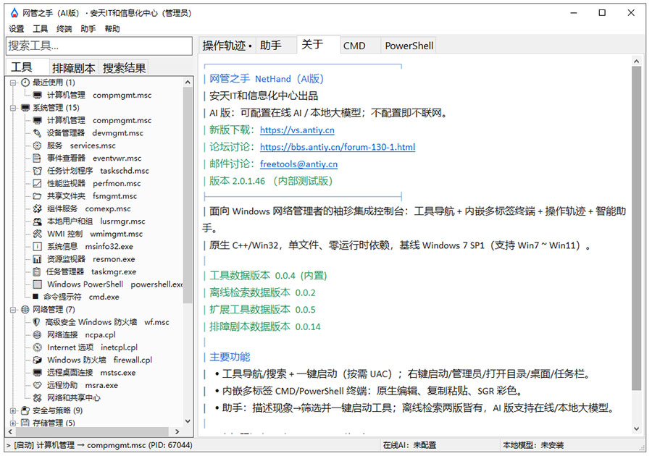
Task: Select the globe icon for 网络连接 ncpa.cpl
Action: coord(38,334)
